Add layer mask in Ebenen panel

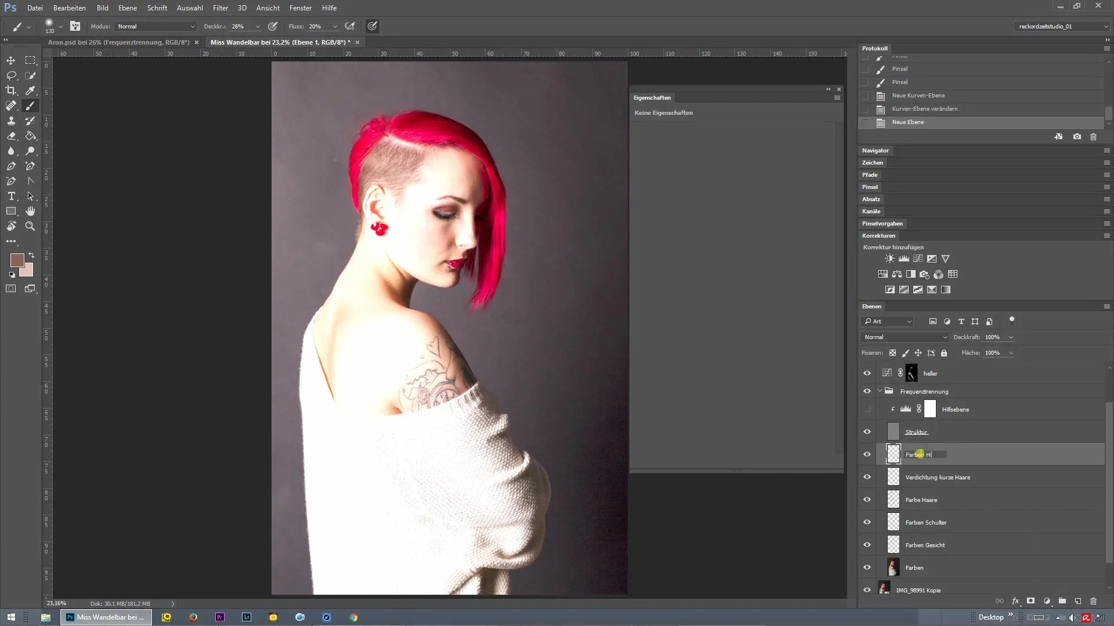[1030, 601]
